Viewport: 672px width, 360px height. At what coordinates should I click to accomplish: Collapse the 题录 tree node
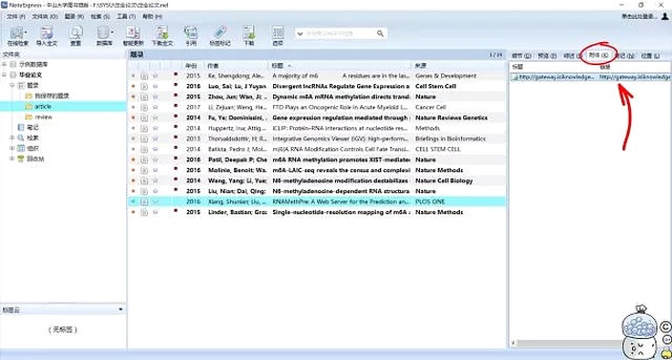[x=12, y=85]
